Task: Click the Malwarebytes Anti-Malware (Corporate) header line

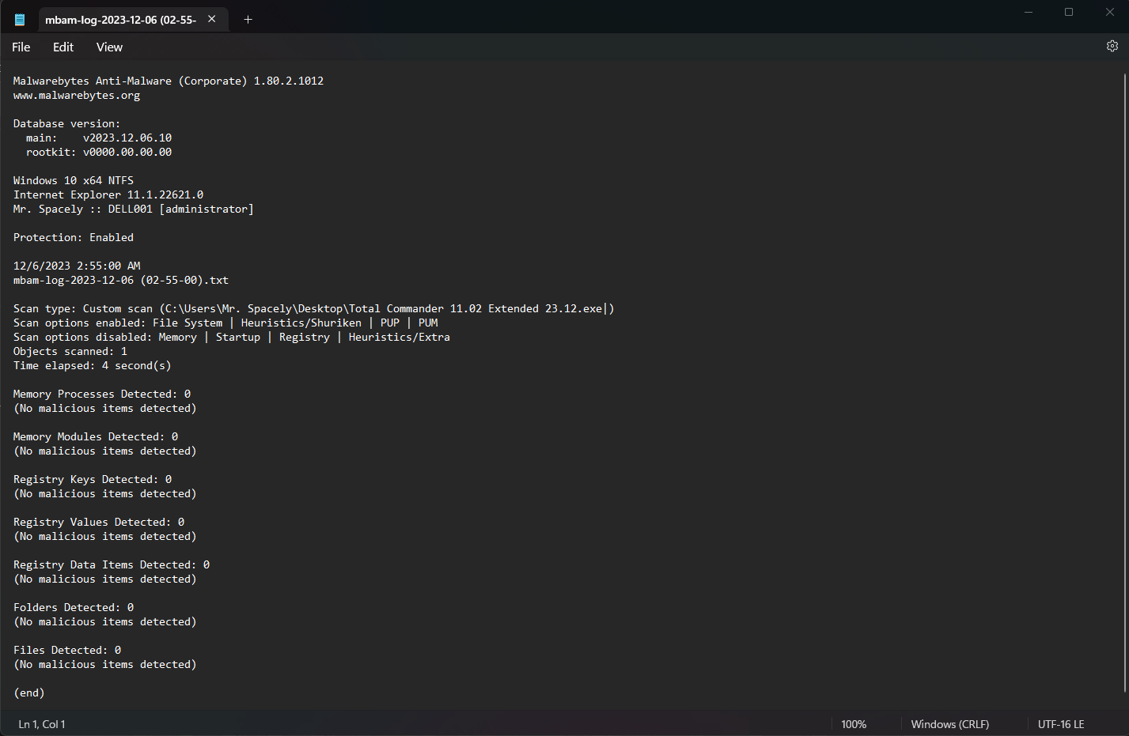Action: [169, 81]
